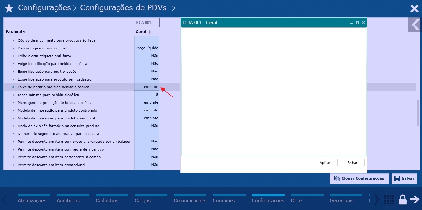Viewport: 422px width, 210px height.
Task: Expand Idade mínima para bebida alcoólica
Action: tap(13, 95)
